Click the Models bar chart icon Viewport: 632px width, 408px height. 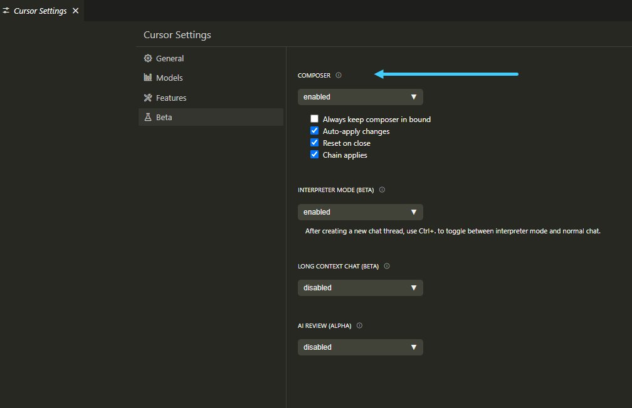pos(148,77)
